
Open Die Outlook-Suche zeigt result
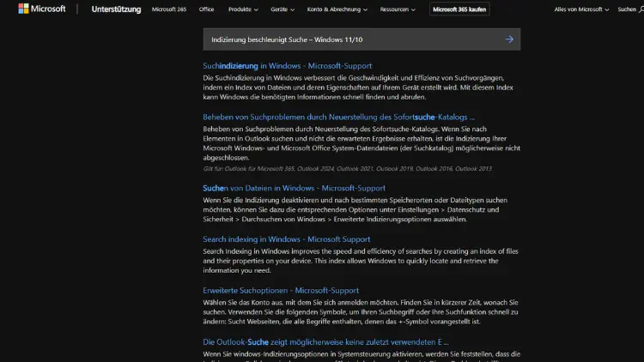325,342
